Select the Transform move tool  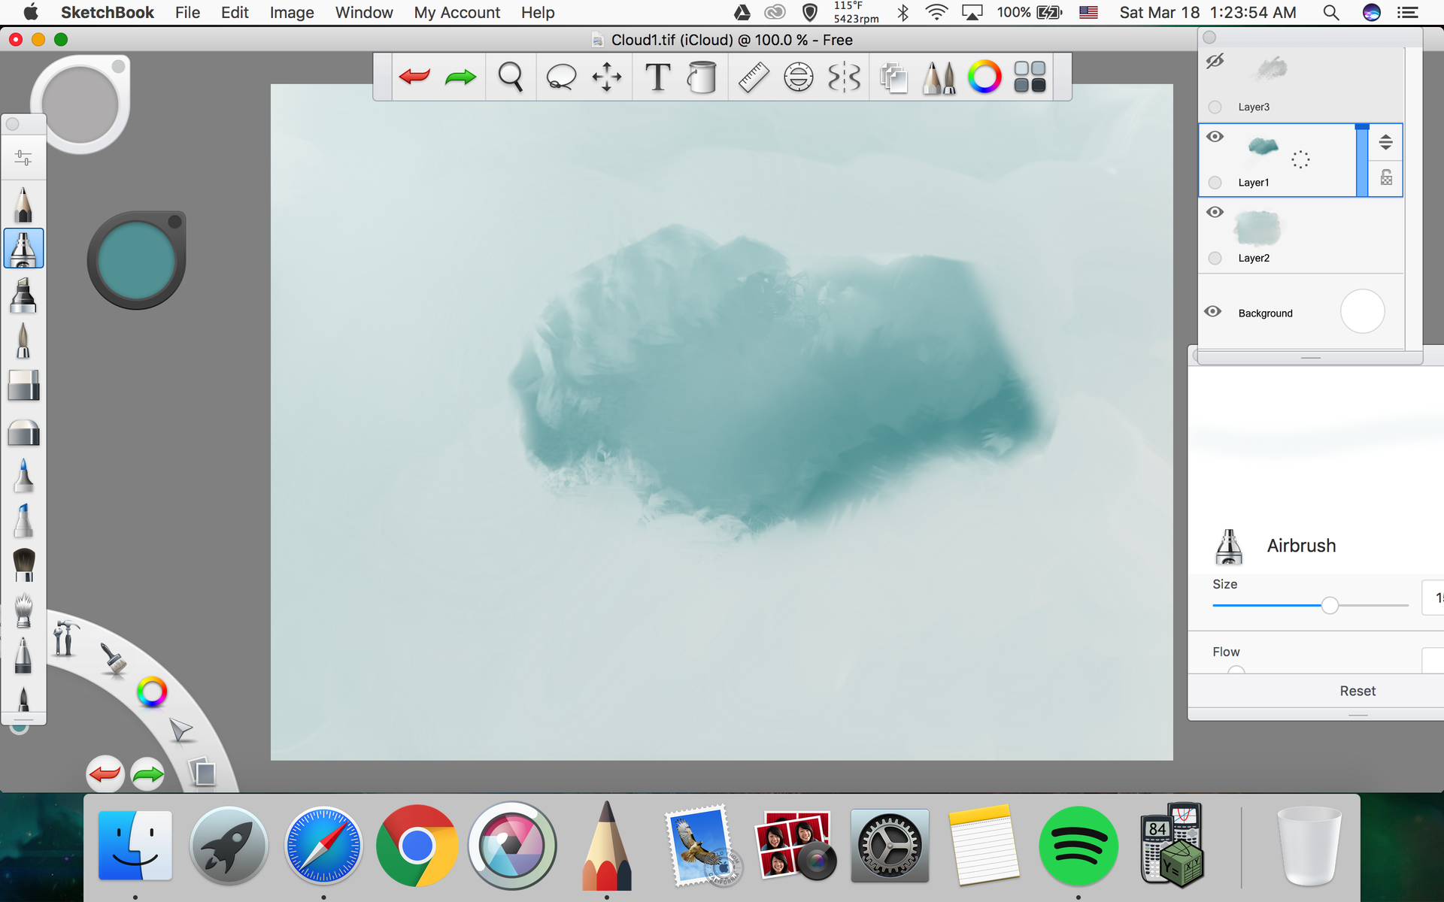(x=607, y=77)
